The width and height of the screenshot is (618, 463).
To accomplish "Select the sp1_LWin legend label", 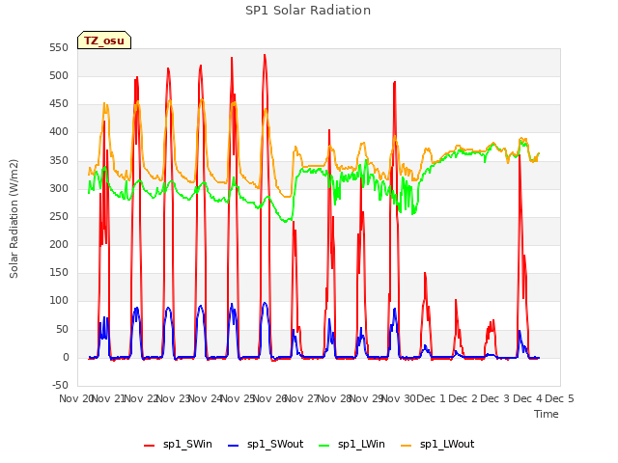I will (361, 445).
